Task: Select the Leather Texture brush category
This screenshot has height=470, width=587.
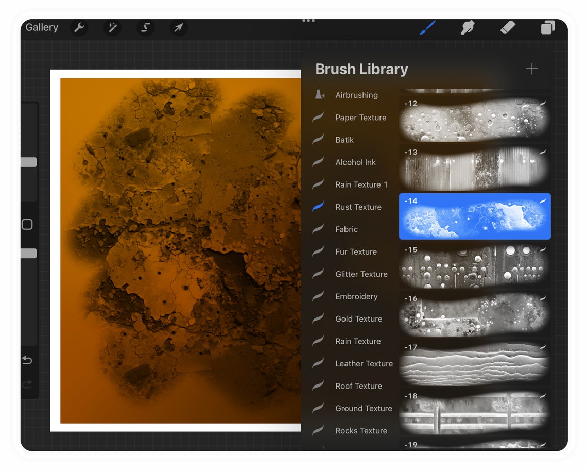Action: 364,363
